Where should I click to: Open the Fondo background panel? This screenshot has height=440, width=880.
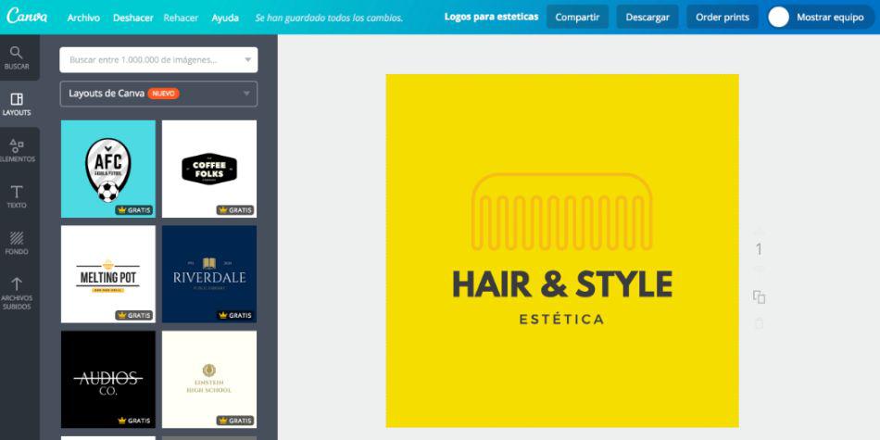pos(17,243)
